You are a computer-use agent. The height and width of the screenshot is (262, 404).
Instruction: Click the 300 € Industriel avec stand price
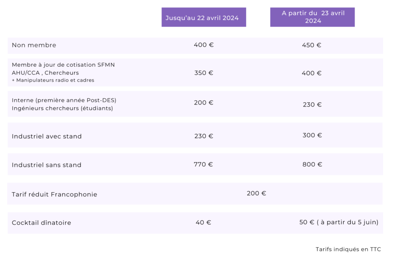(x=312, y=135)
